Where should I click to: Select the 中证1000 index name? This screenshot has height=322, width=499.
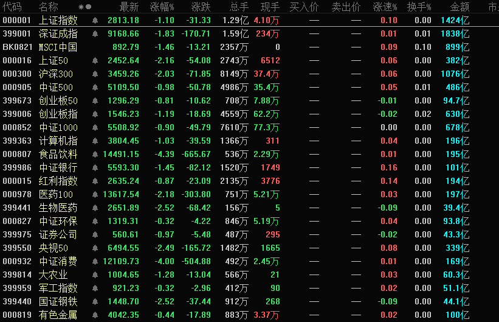[58, 128]
